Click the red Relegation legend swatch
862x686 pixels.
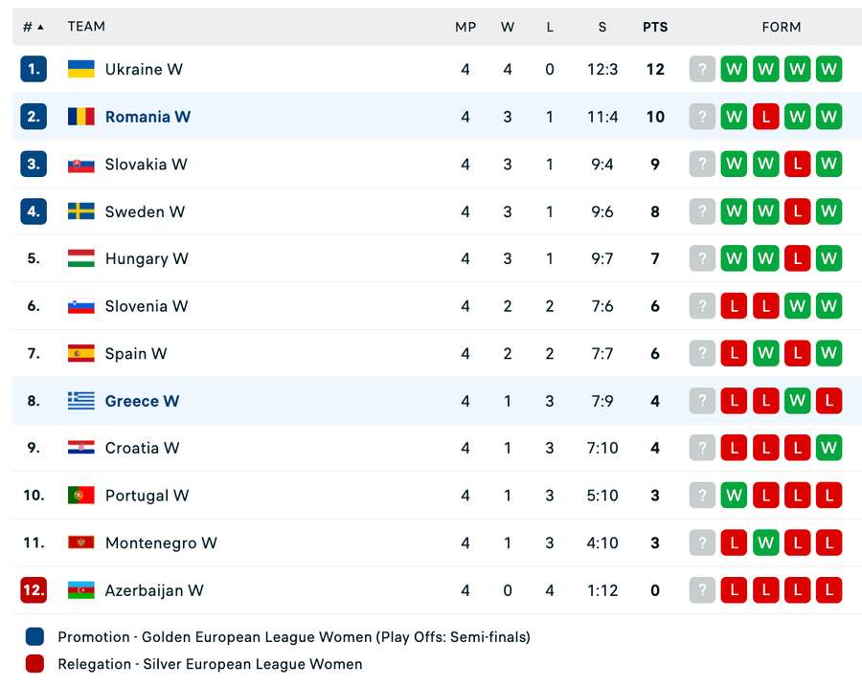[34, 663]
